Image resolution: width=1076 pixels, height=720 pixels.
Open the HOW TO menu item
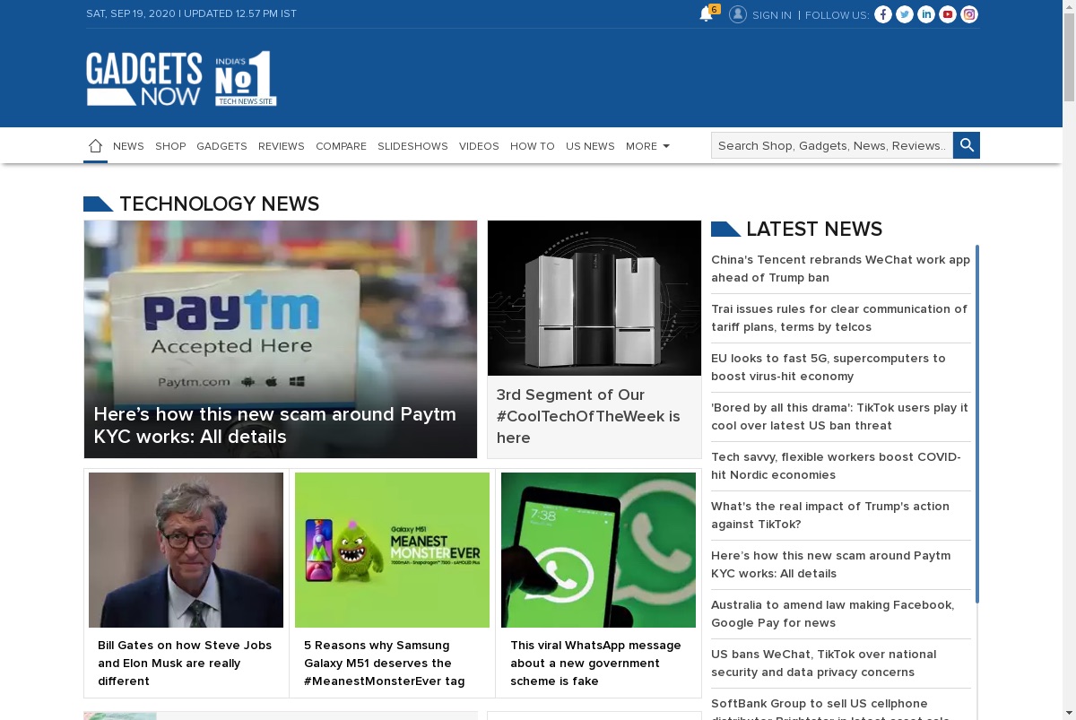click(x=533, y=146)
